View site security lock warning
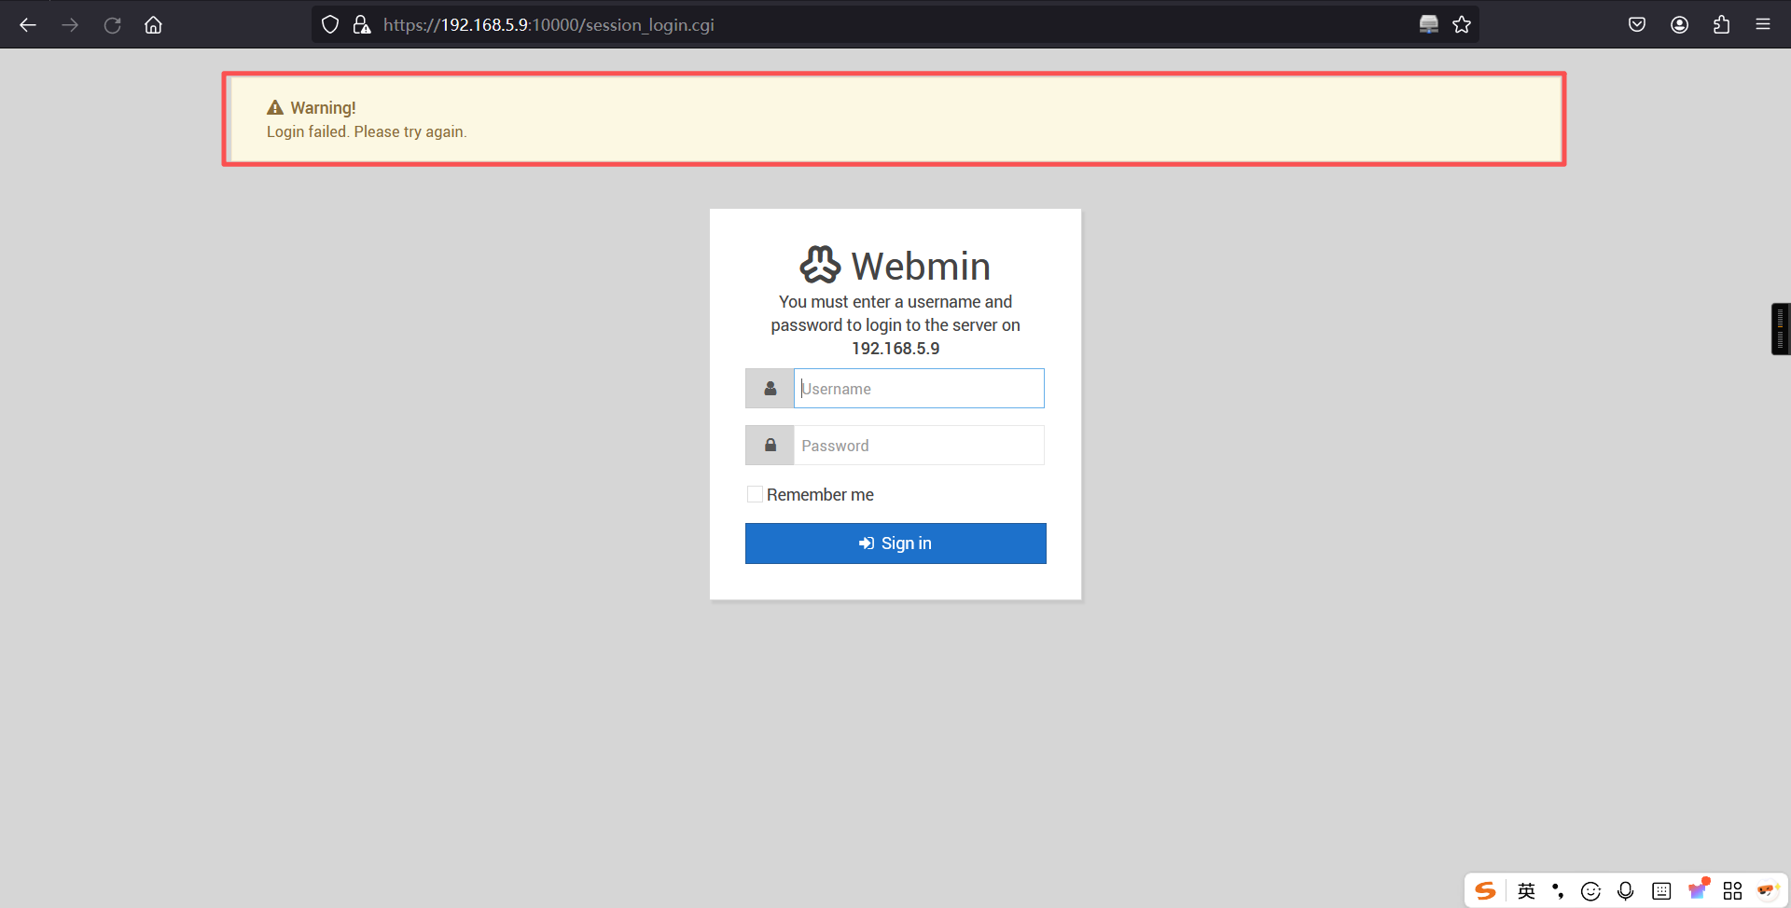Viewport: 1791px width, 908px height. point(362,25)
